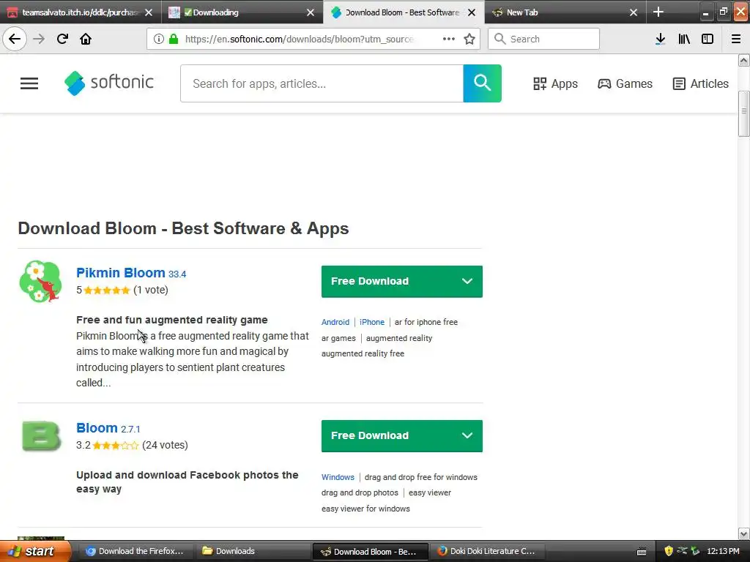This screenshot has height=562, width=750.
Task: Open the Windows start button
Action: [35, 551]
